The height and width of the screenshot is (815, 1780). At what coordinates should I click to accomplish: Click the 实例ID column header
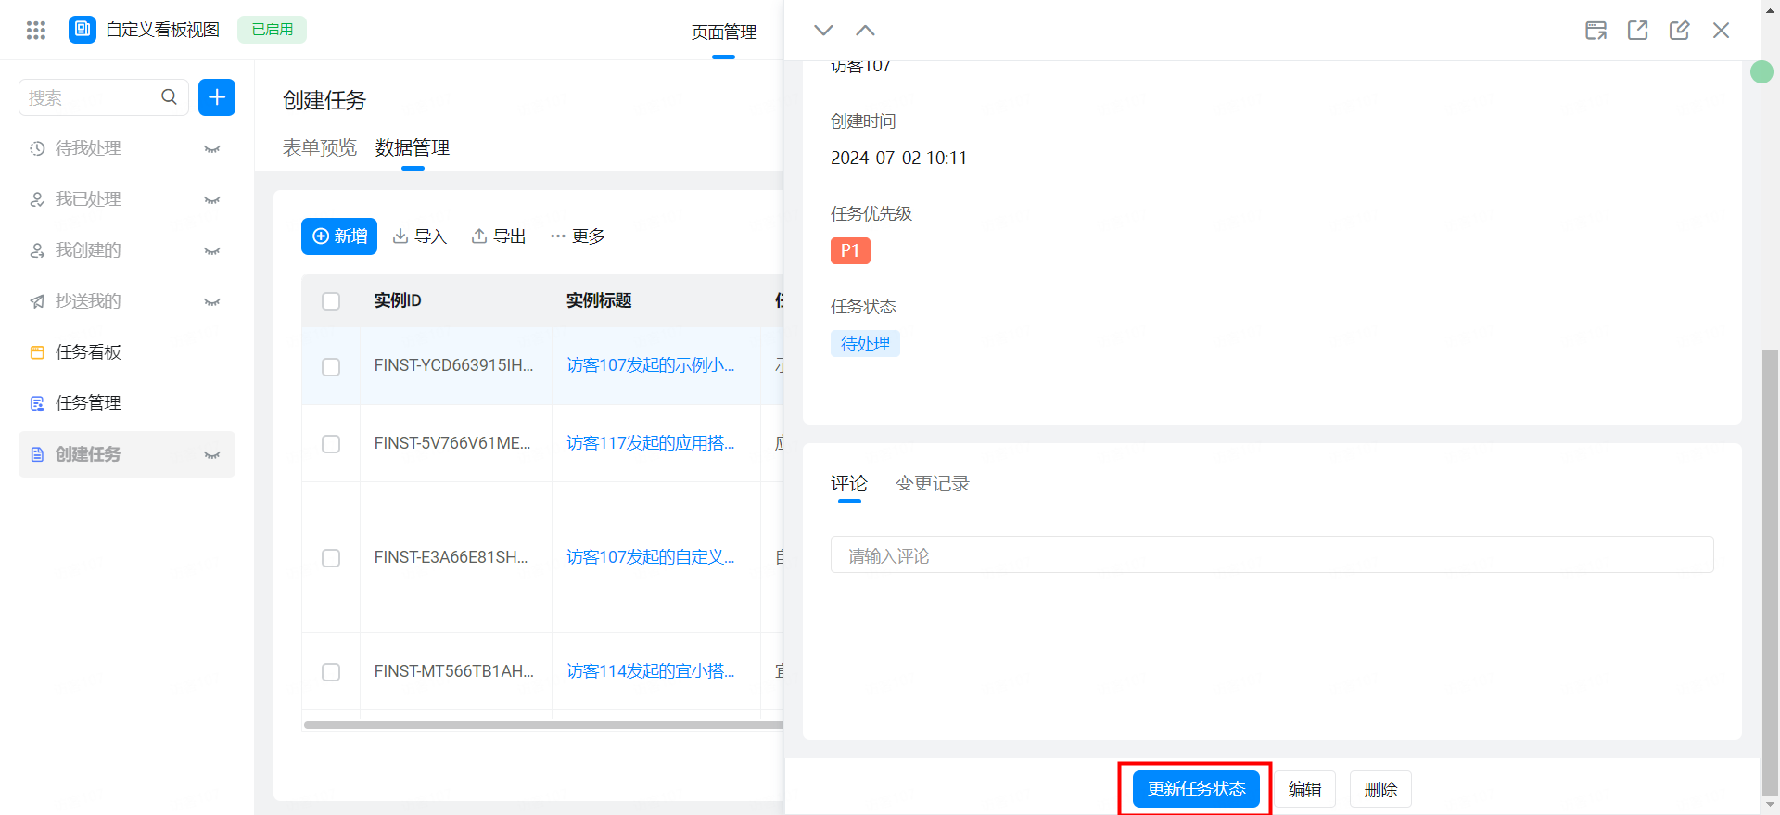[x=398, y=300]
